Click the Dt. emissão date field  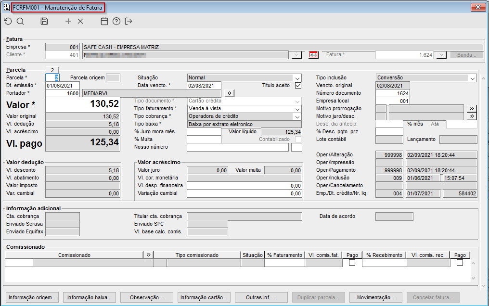pos(63,86)
